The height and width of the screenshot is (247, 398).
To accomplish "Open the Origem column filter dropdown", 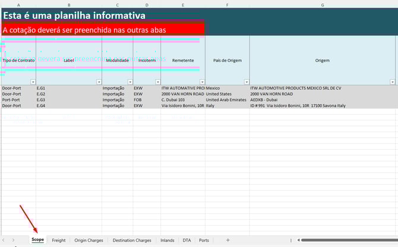I will [x=392, y=82].
